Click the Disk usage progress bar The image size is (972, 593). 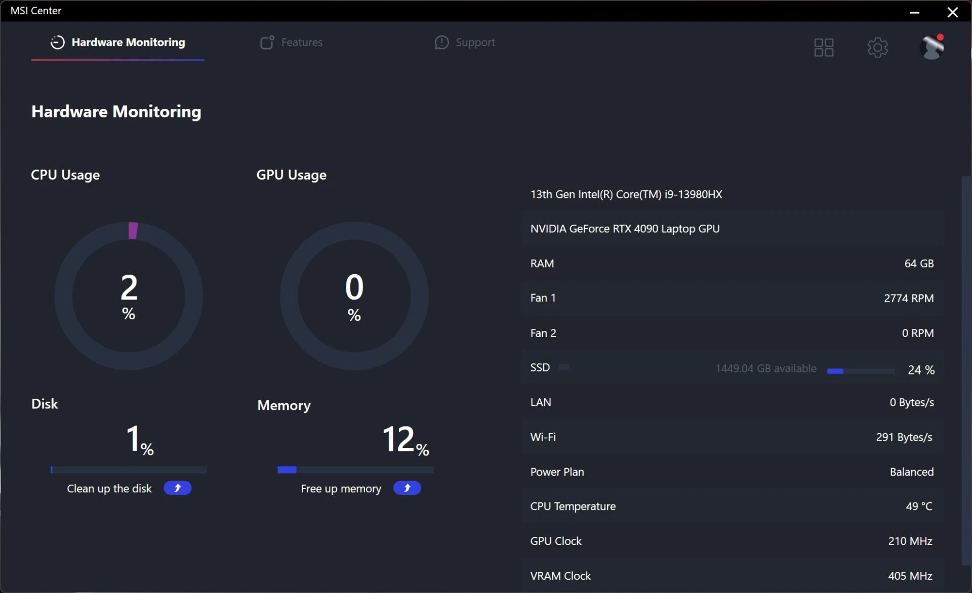[129, 470]
